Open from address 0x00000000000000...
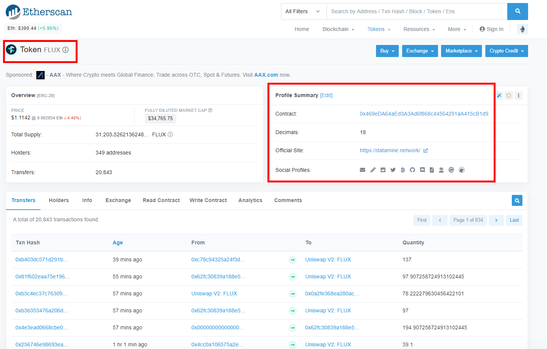The width and height of the screenshot is (547, 349). coord(218,328)
